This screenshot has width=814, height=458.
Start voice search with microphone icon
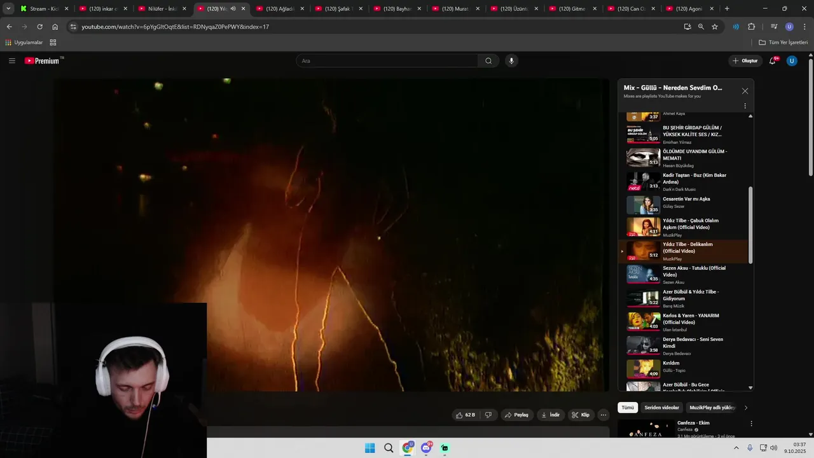point(511,60)
